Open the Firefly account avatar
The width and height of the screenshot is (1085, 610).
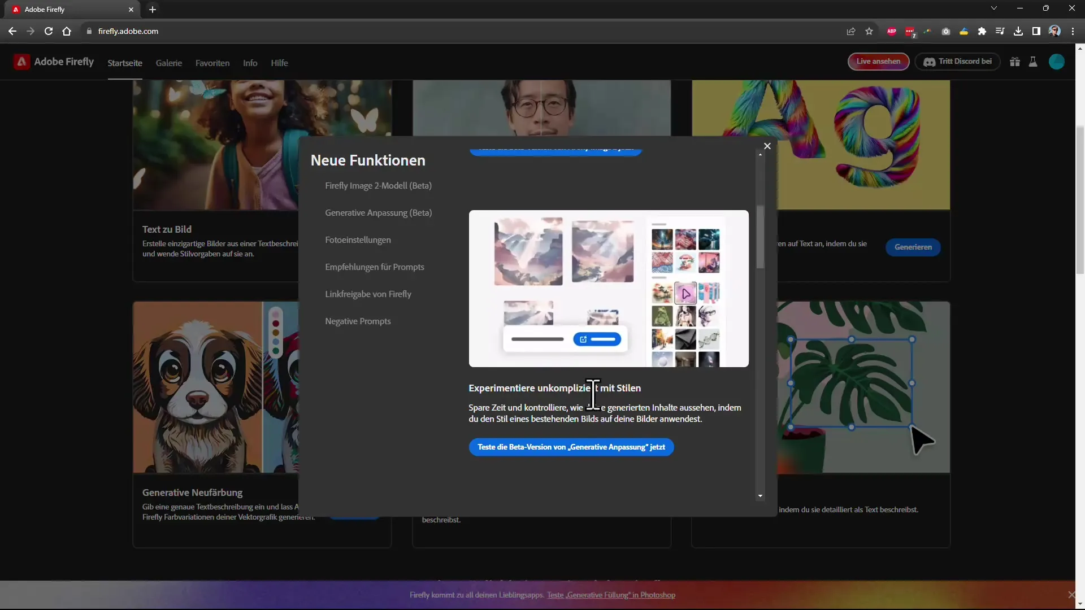(1057, 62)
